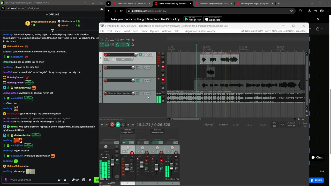Viewport: 331px width, 186px height.
Task: Open the 'in' input dropdown on mixer channel 4
Action: tap(169, 152)
